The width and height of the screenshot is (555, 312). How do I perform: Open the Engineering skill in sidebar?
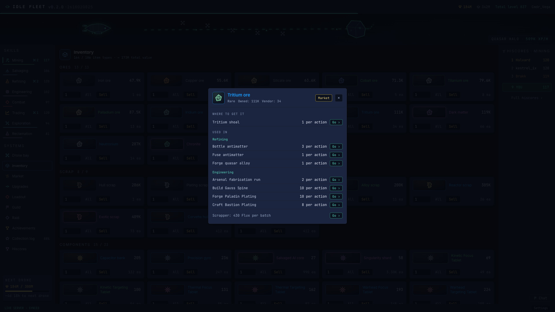(27, 92)
